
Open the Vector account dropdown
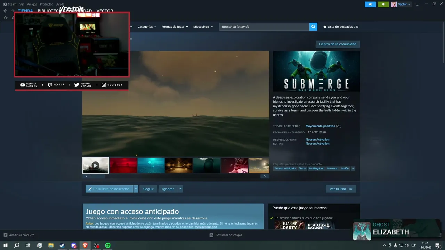[x=404, y=4]
